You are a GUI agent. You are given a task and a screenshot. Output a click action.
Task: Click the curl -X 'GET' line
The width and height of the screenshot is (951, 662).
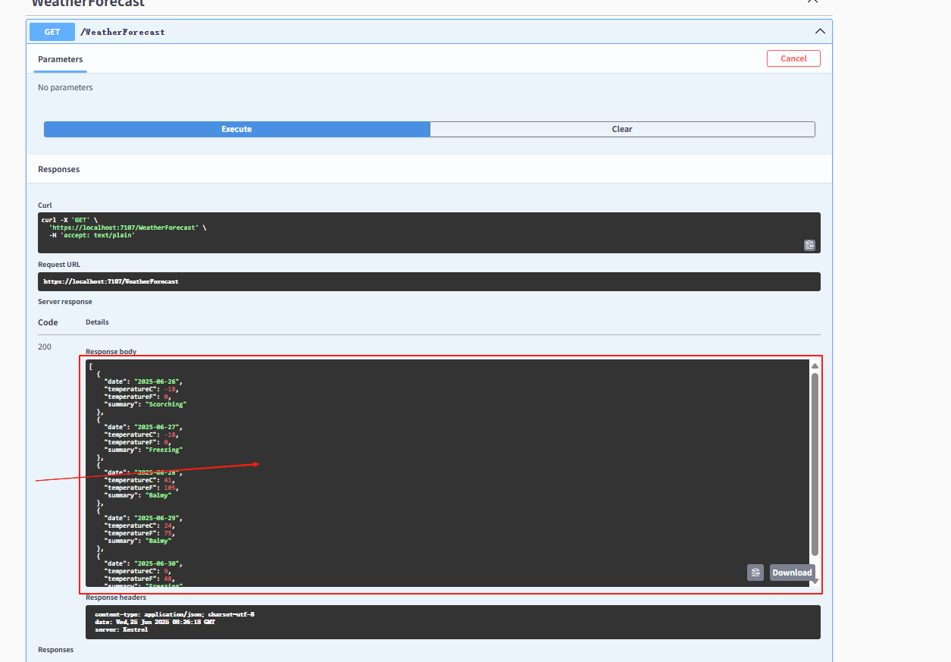tap(69, 220)
